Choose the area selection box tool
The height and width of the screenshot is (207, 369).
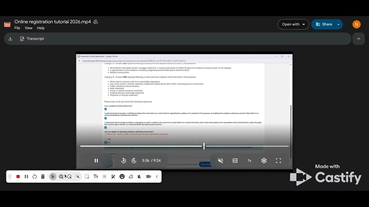tap(87, 177)
